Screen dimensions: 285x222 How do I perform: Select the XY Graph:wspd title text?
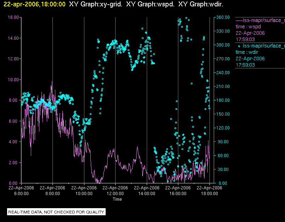pos(150,4)
